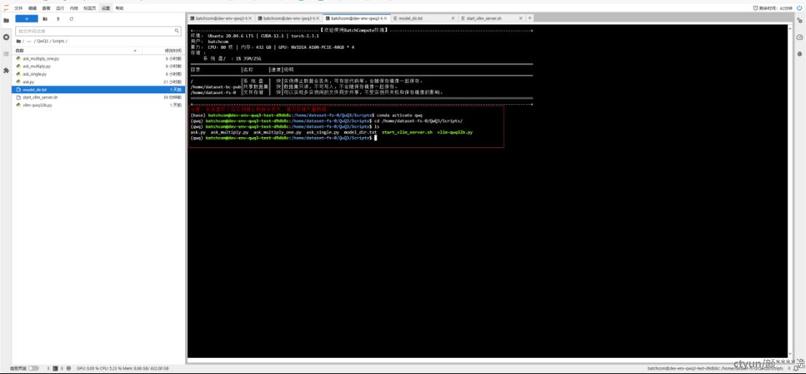The width and height of the screenshot is (806, 374).
Task: Click the blue new launcher plus button
Action: point(27,18)
